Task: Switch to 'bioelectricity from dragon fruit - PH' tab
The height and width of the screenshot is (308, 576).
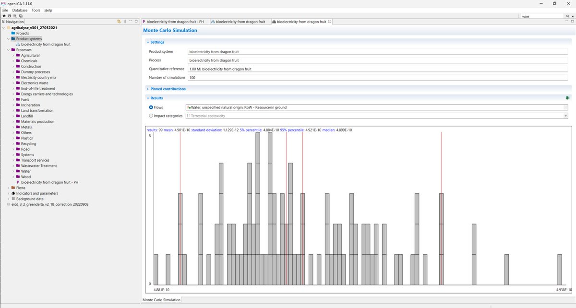Action: coord(176,22)
